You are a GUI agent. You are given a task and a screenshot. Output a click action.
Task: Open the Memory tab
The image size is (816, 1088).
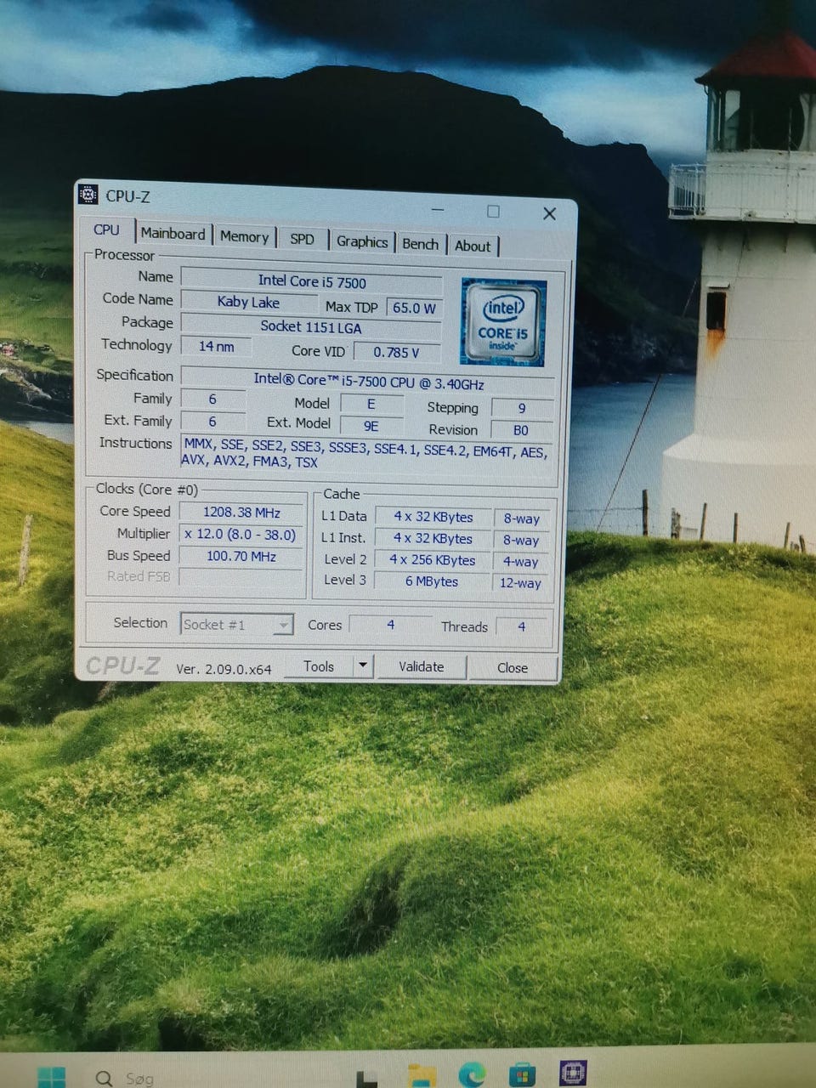click(244, 237)
